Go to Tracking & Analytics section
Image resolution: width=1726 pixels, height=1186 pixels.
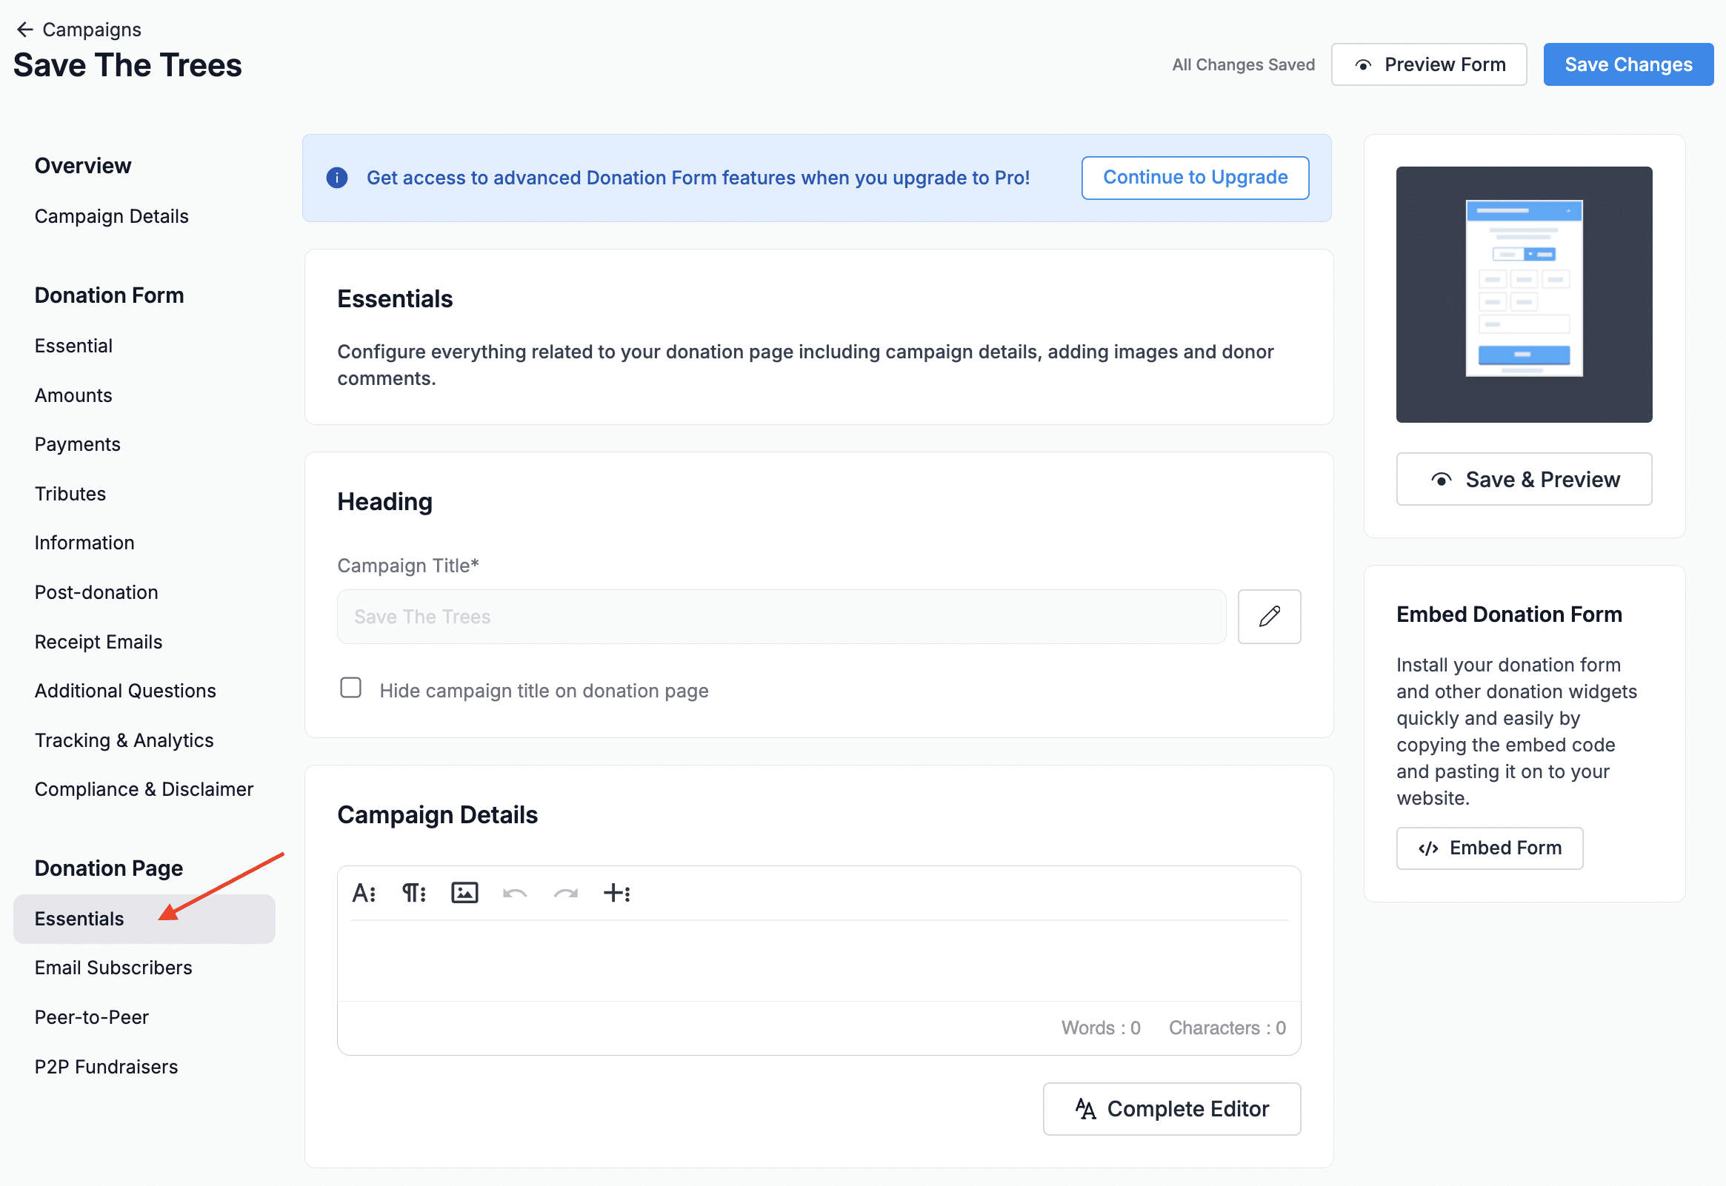click(124, 740)
